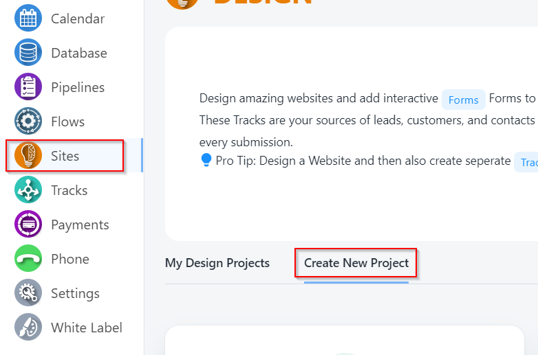Screen dimensions: 538x355
Task: Click the Pro Tip lightbulb icon
Action: [206, 161]
